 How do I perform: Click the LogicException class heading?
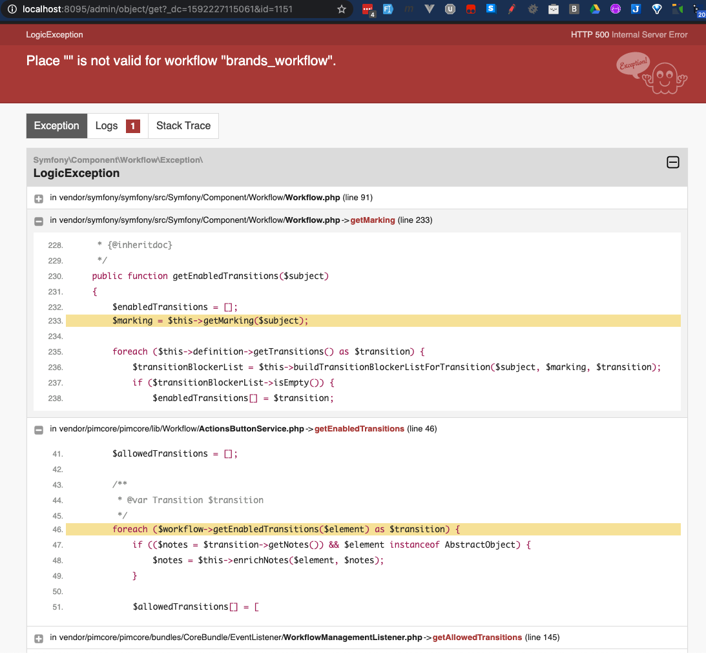(77, 173)
